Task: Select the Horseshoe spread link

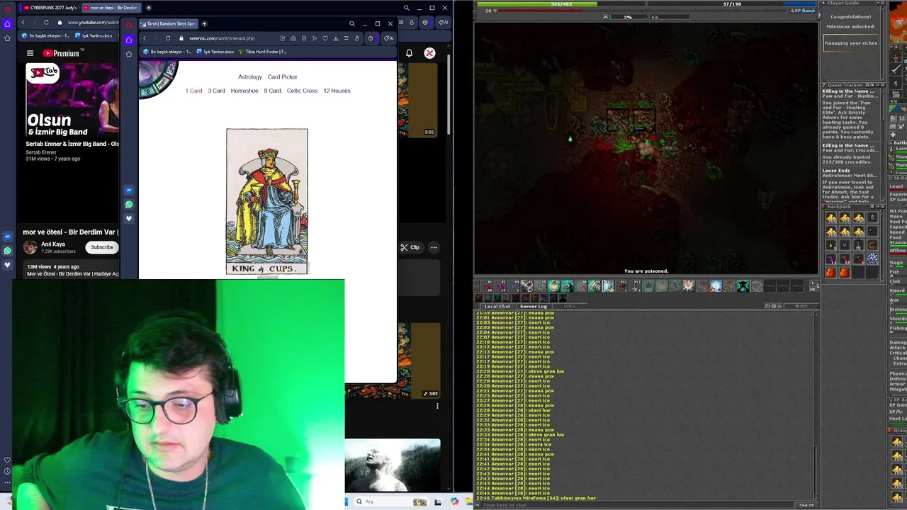Action: coord(244,91)
